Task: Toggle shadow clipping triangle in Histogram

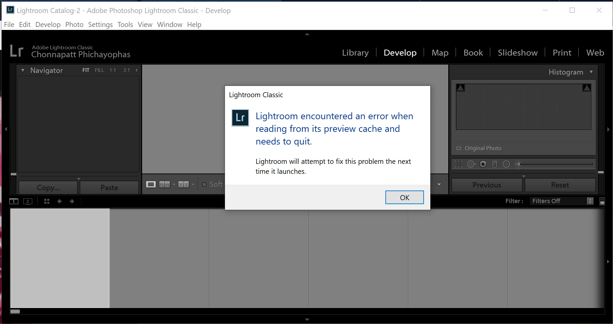Action: 461,88
